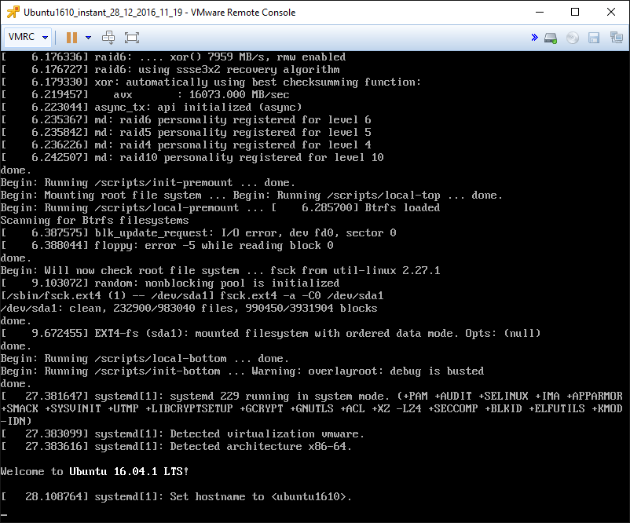
Task: Pause the virtual machine
Action: tap(72, 38)
